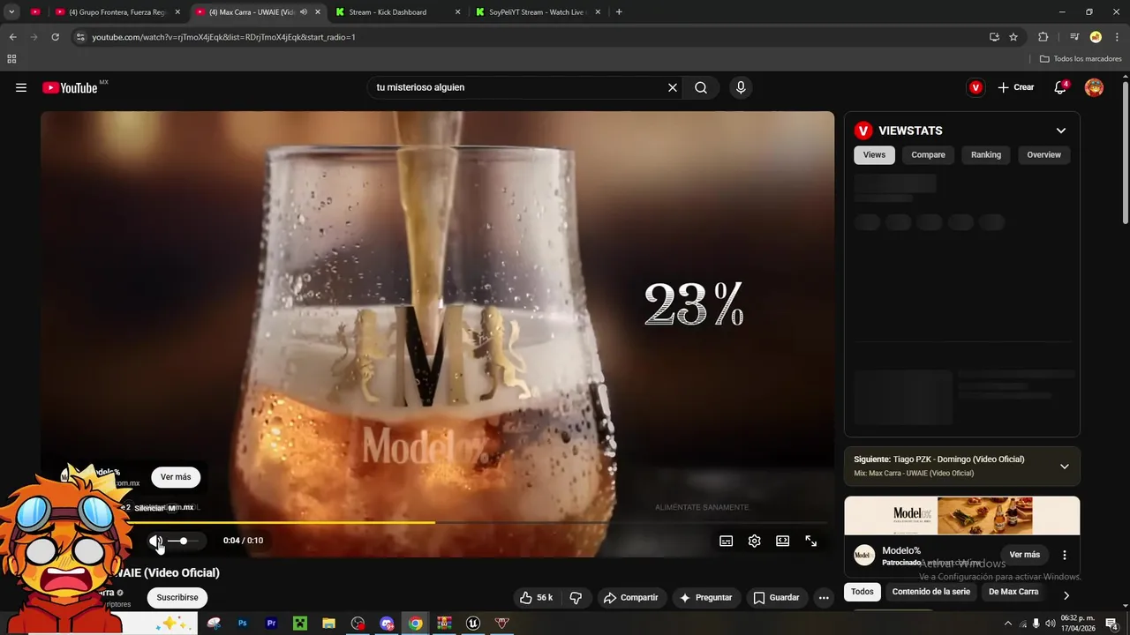Show more filter chips with arrow
Viewport: 1130px width, 635px height.
click(x=1066, y=595)
